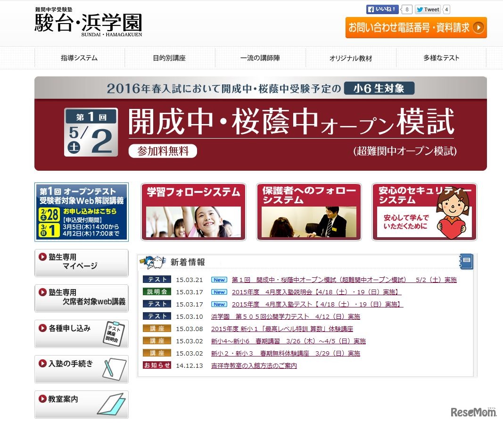Open the 学習フォローシステム card
503x423 pixels.
click(x=193, y=212)
